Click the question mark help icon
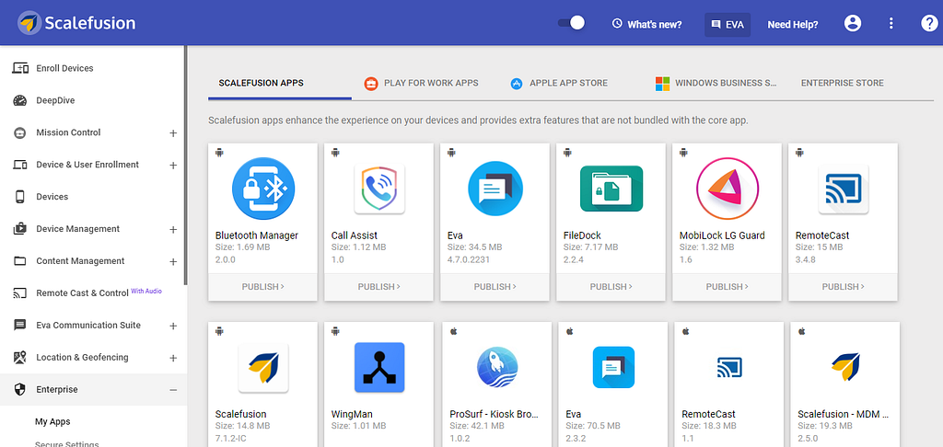The height and width of the screenshot is (447, 943). tap(929, 23)
